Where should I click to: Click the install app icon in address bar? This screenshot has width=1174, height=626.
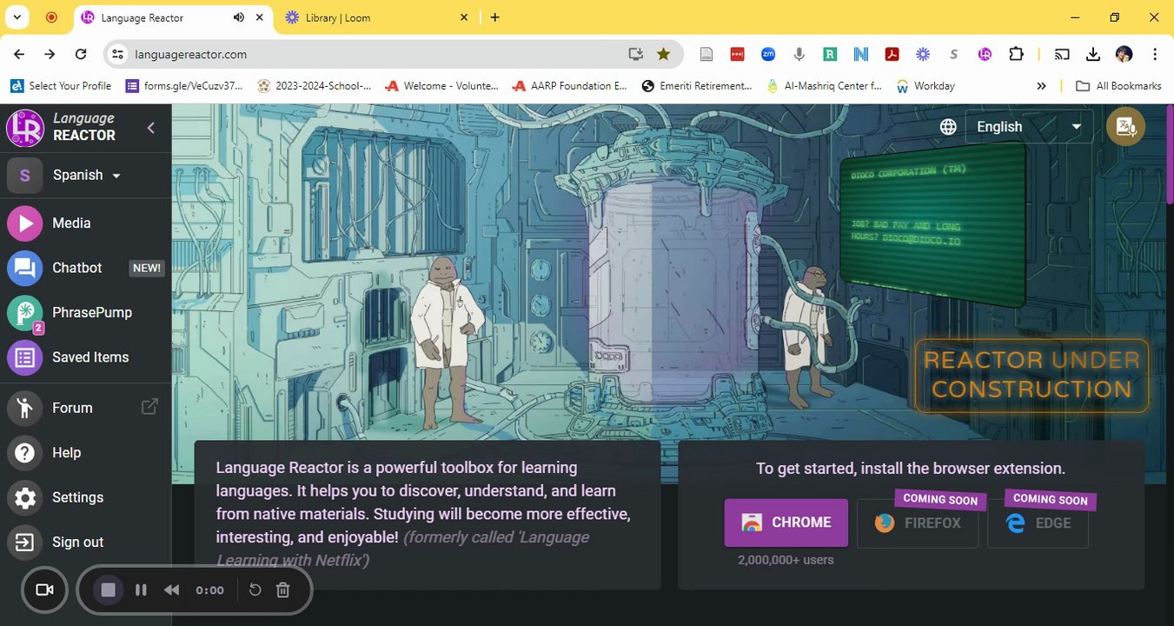click(x=636, y=54)
